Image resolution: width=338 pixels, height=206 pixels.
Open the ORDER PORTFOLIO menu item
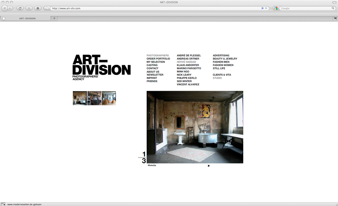click(158, 59)
